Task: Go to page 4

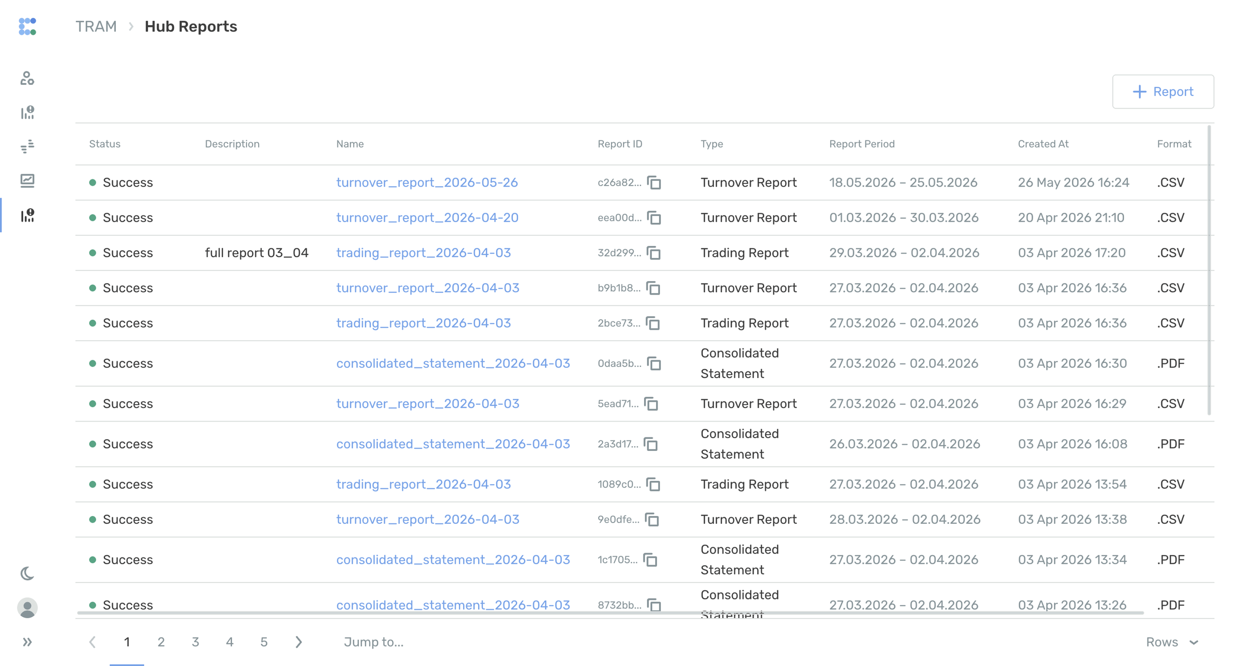Action: click(230, 642)
